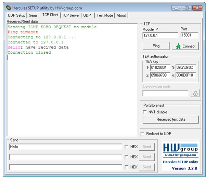Click the green running man Connect icon
This screenshot has height=178, width=206.
click(178, 46)
